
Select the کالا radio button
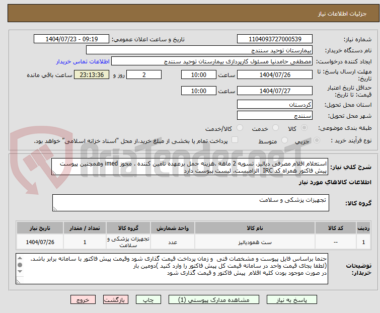click(304, 128)
